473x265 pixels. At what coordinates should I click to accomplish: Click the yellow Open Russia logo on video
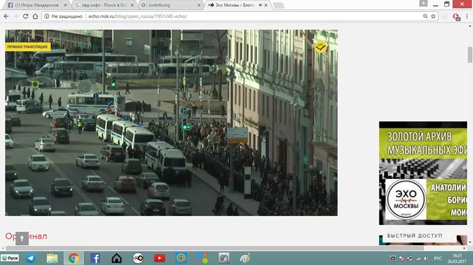pyautogui.click(x=320, y=47)
